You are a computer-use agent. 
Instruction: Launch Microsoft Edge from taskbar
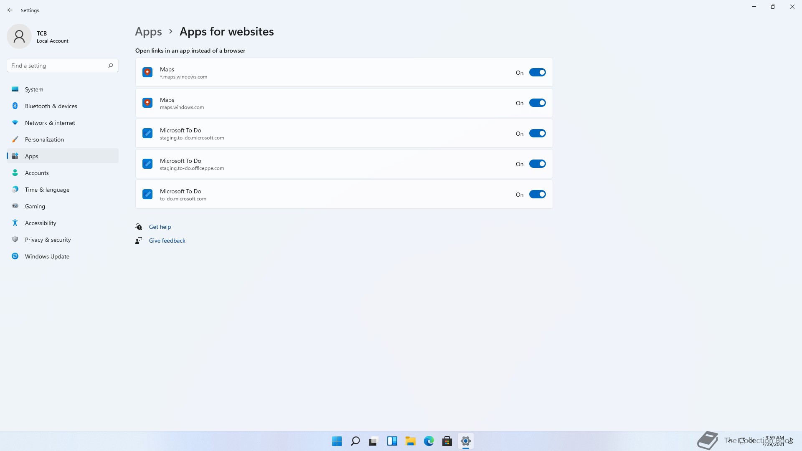point(429,441)
